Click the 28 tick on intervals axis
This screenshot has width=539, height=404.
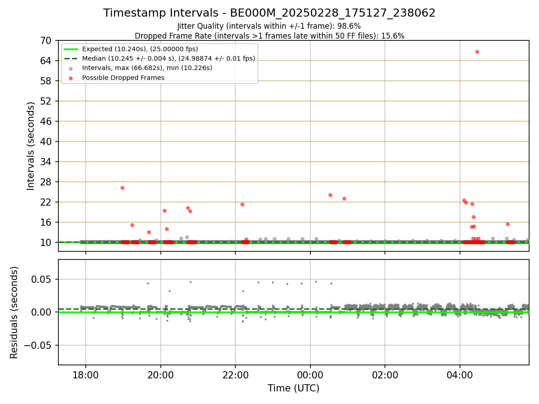(46, 182)
